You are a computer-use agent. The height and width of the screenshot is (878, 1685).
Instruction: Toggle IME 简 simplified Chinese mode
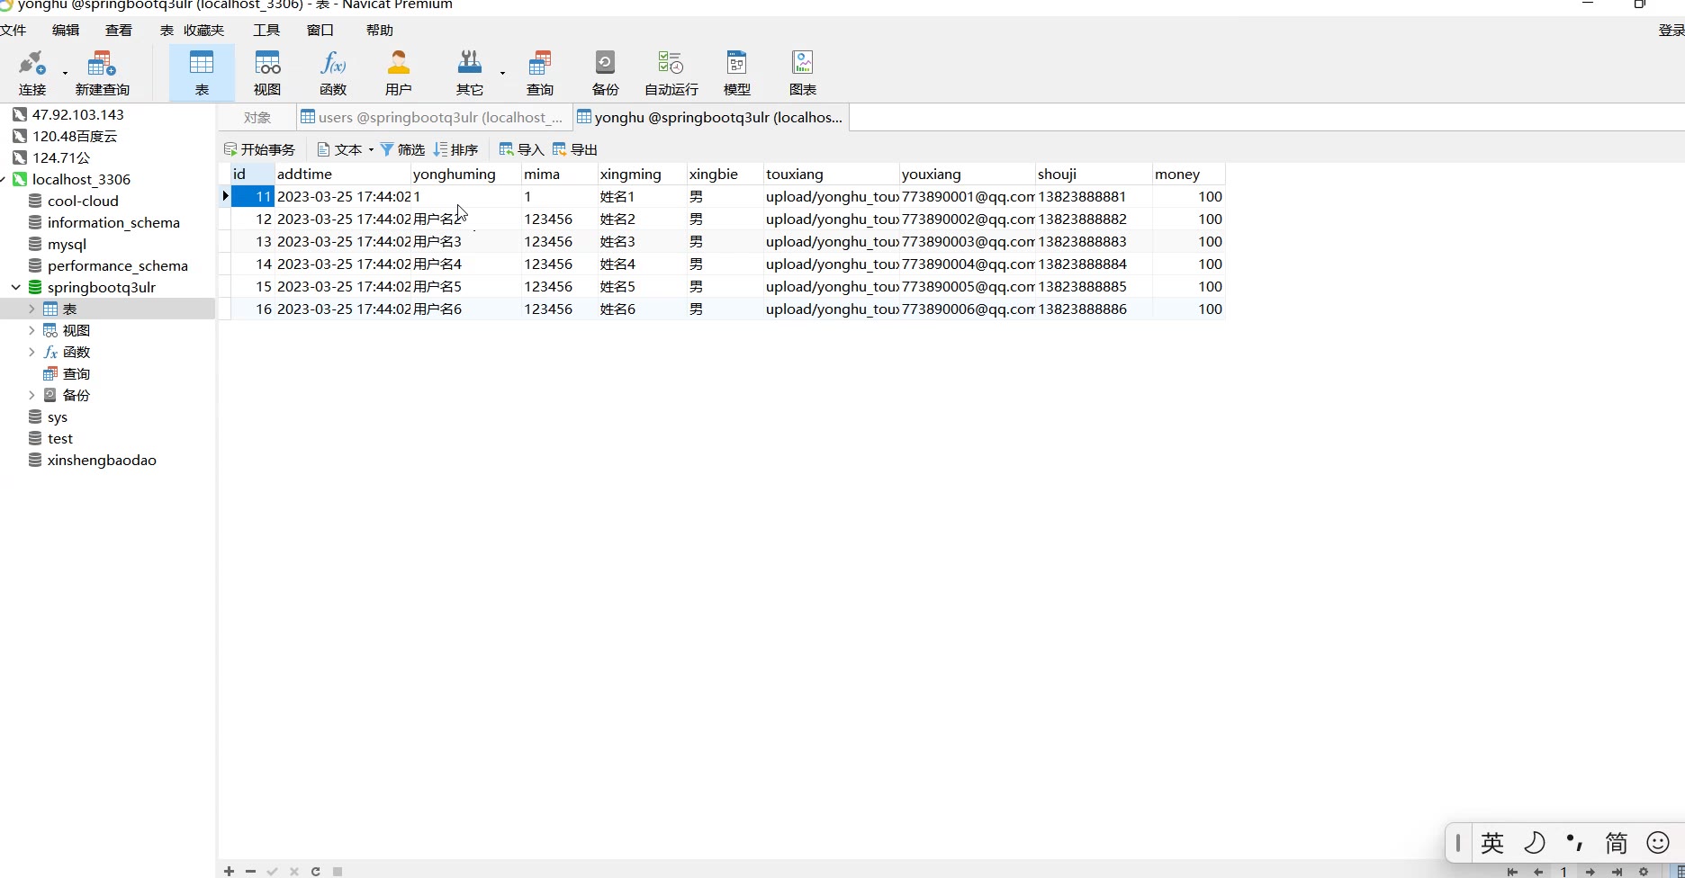[x=1617, y=843]
